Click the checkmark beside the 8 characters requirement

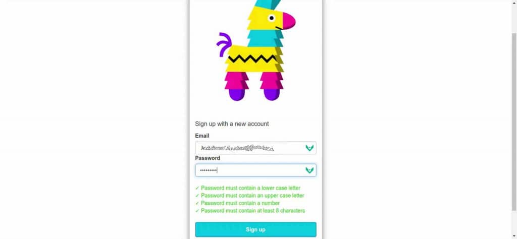pos(197,211)
